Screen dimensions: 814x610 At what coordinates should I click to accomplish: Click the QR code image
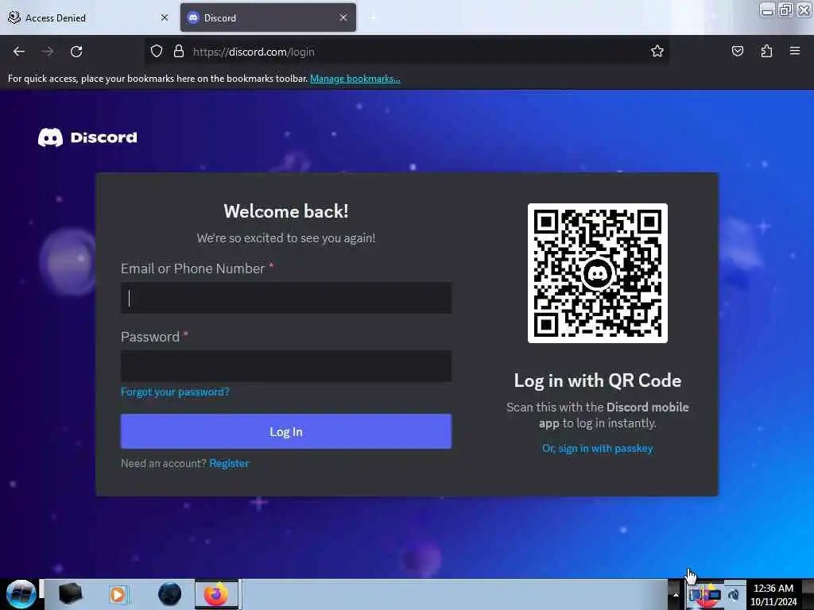tap(598, 273)
